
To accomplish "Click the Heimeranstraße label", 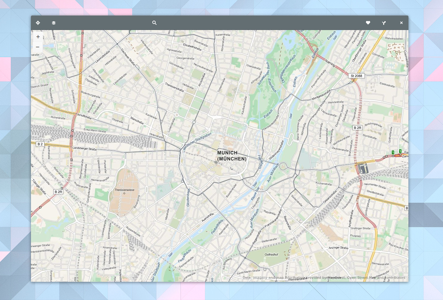I will (100, 180).
